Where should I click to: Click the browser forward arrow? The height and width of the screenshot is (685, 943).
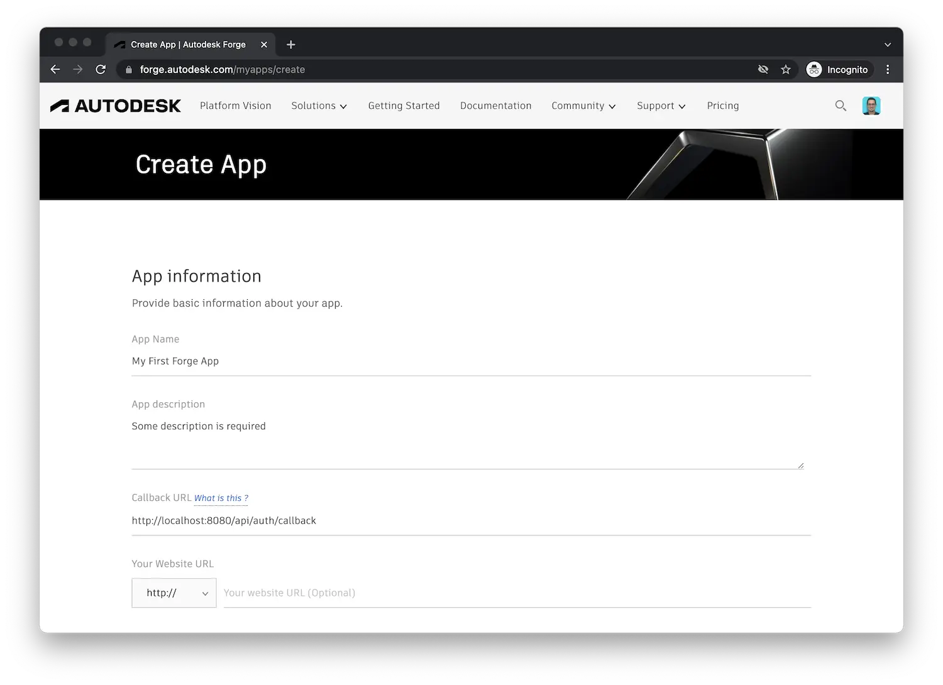point(78,70)
